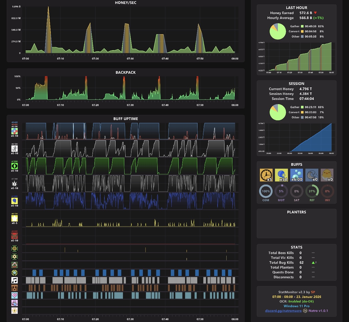Click the Natro logo icon beside the Discord link
Image resolution: width=349 pixels, height=322 pixels.
pyautogui.click(x=305, y=311)
